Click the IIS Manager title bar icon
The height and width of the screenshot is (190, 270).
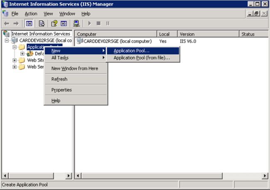click(x=5, y=4)
